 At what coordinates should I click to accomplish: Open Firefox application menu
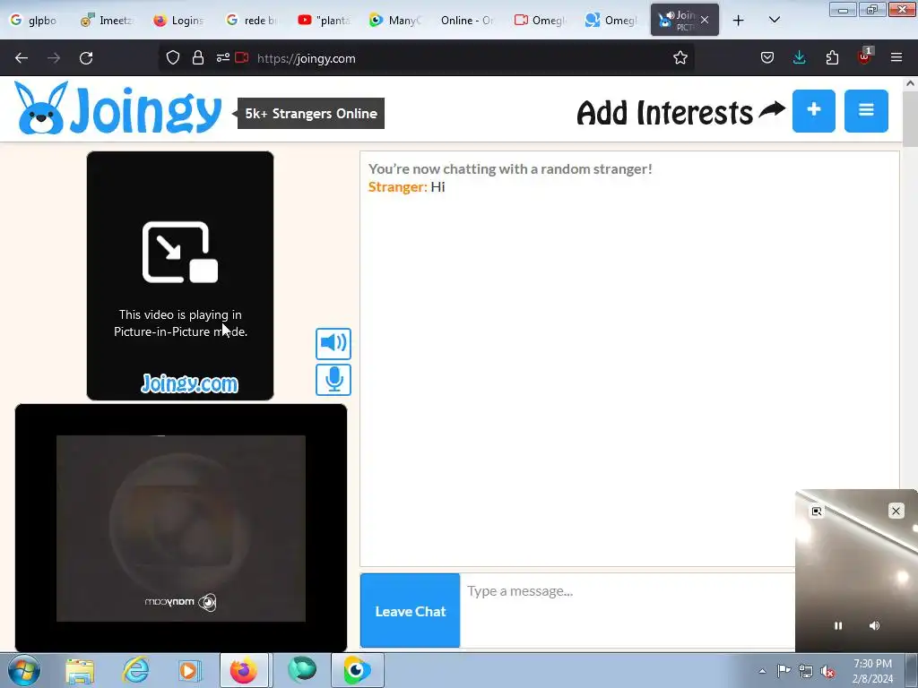click(x=896, y=58)
